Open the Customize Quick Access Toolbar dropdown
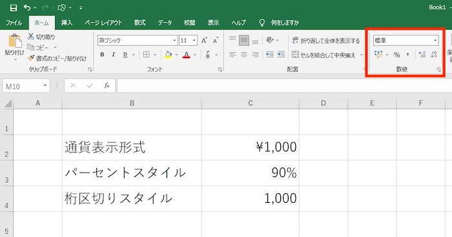452x237 pixels. [81, 8]
